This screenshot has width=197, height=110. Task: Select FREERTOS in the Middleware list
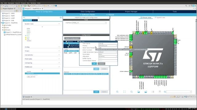pos(42,73)
